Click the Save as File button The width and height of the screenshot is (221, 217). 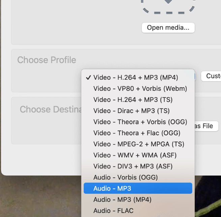(x=206, y=126)
